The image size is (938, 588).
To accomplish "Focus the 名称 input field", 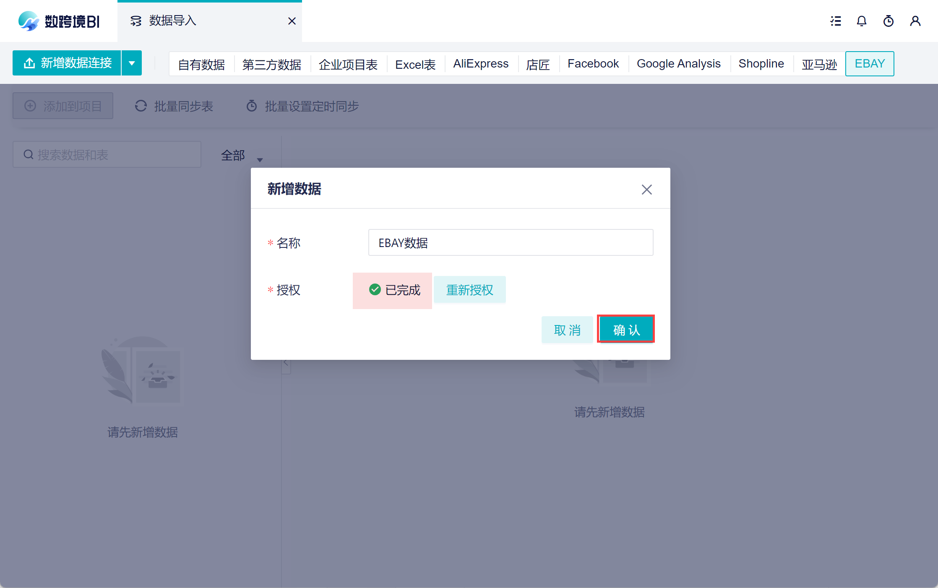I will coord(511,242).
